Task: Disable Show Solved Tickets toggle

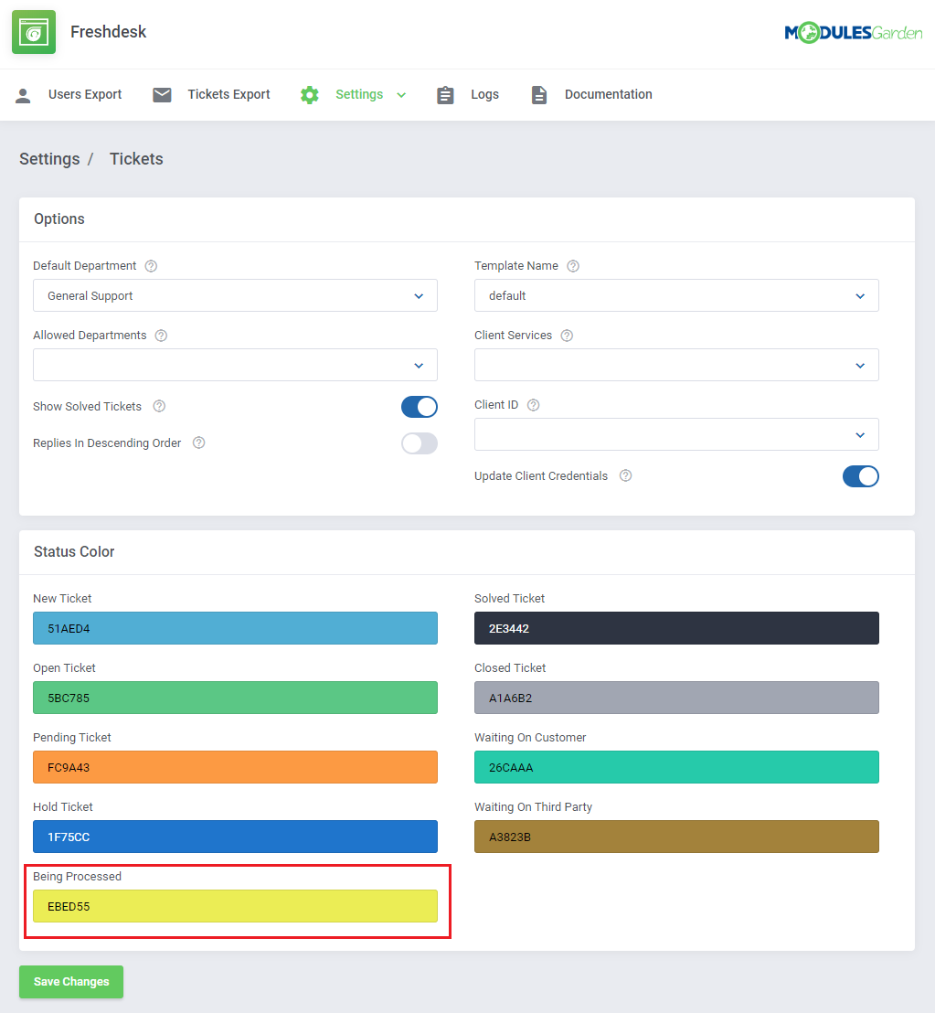Action: (420, 407)
